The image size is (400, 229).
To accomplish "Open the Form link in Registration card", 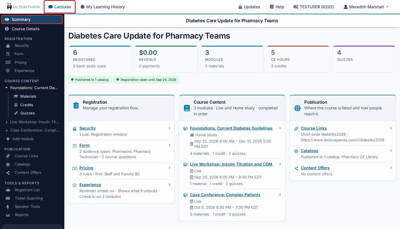I will click(85, 145).
